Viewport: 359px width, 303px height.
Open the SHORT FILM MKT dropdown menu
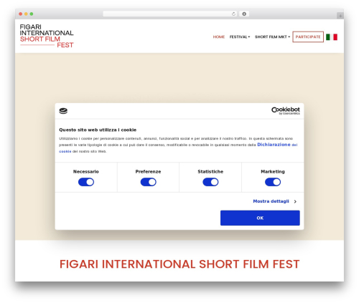[272, 37]
